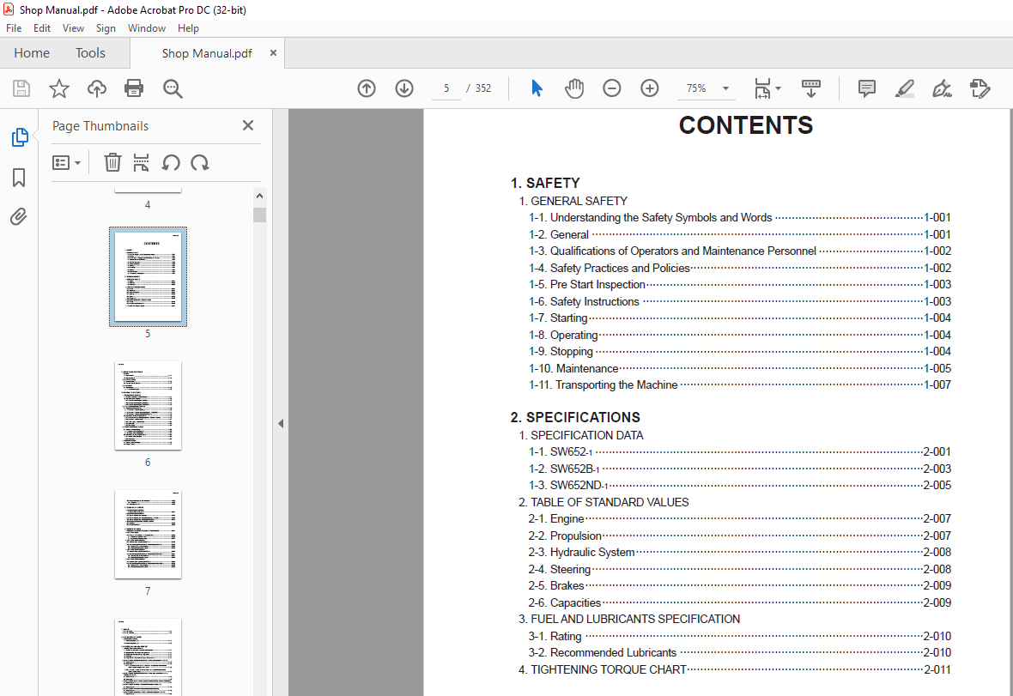Image resolution: width=1013 pixels, height=696 pixels.
Task: Click '1-2. SW652B-1' specification entry
Action: [x=740, y=469]
